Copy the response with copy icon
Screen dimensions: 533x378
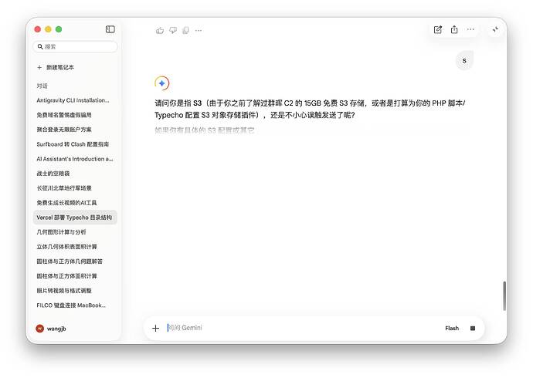pos(185,31)
